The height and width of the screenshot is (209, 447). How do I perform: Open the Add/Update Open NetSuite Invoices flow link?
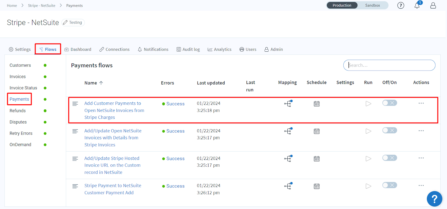coord(113,138)
